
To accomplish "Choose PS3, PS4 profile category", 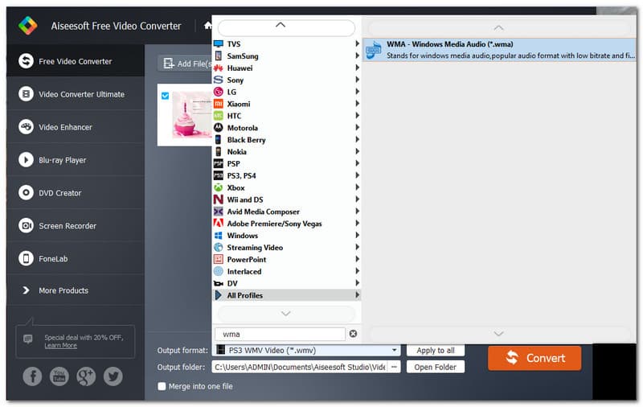I will [286, 175].
